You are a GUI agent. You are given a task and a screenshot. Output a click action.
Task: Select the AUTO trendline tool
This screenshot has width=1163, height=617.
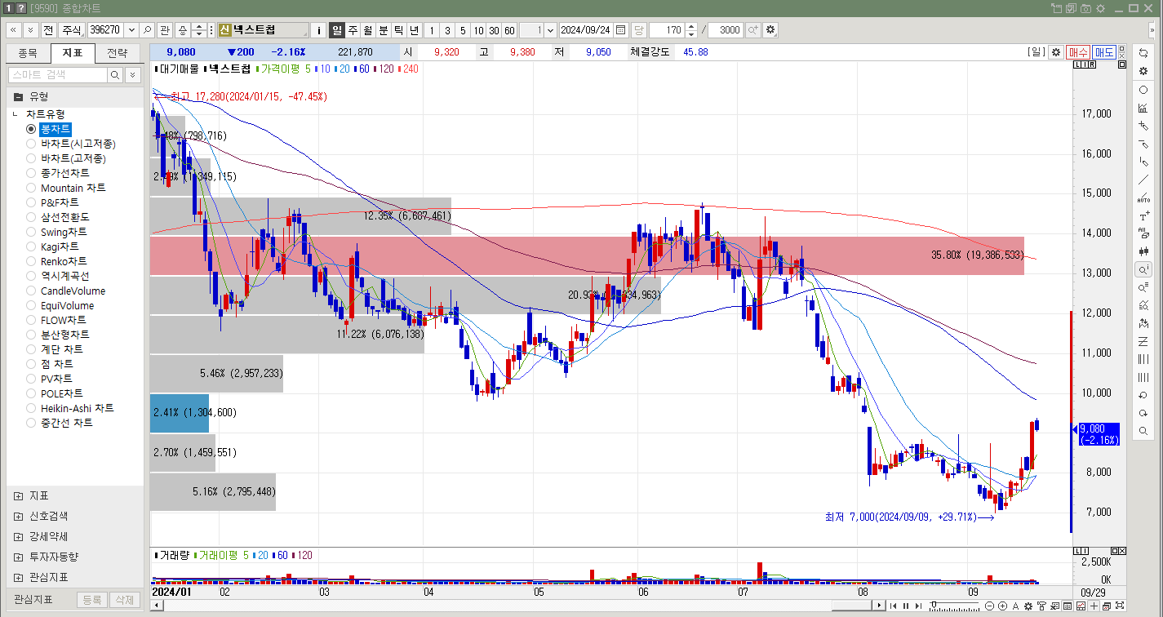[1143, 198]
